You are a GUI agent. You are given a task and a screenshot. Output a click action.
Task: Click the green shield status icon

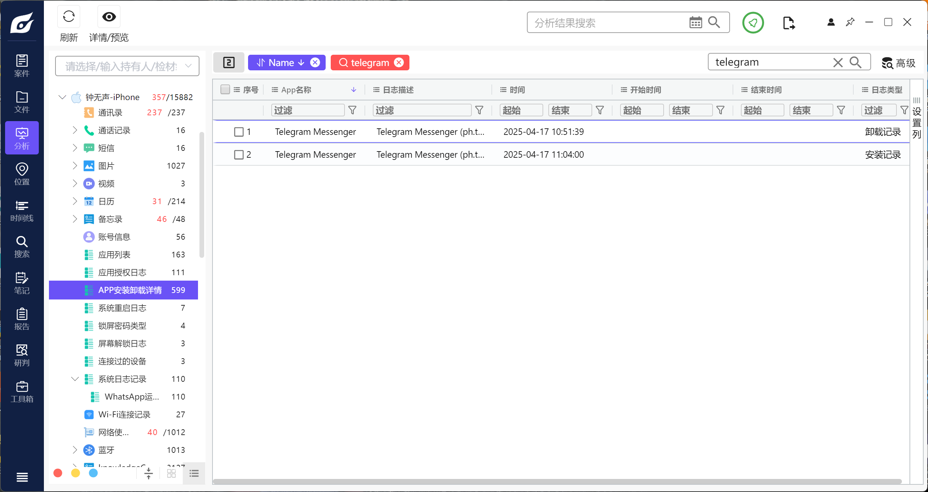tap(753, 22)
